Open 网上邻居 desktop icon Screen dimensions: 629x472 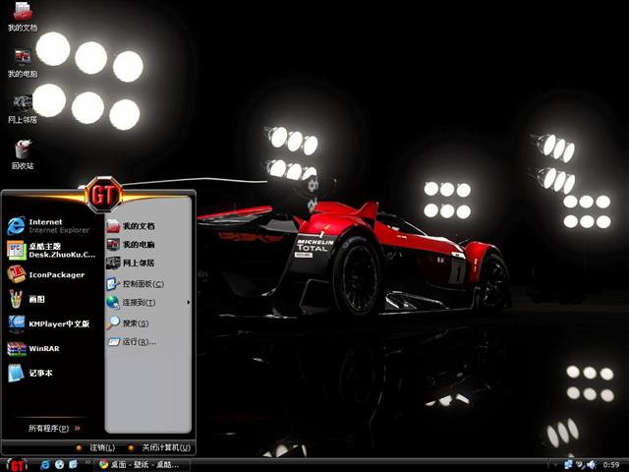[23, 109]
